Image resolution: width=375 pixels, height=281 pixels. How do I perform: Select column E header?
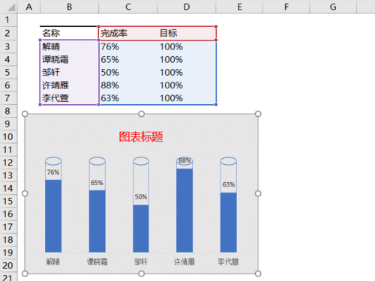tap(239, 7)
